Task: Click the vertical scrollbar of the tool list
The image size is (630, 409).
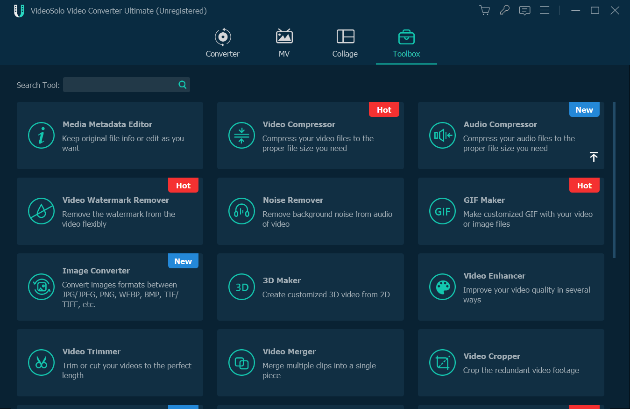Action: (x=614, y=180)
